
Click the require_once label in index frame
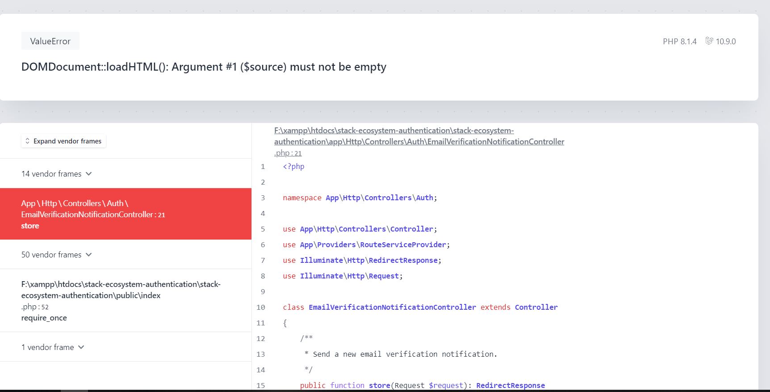pos(44,318)
